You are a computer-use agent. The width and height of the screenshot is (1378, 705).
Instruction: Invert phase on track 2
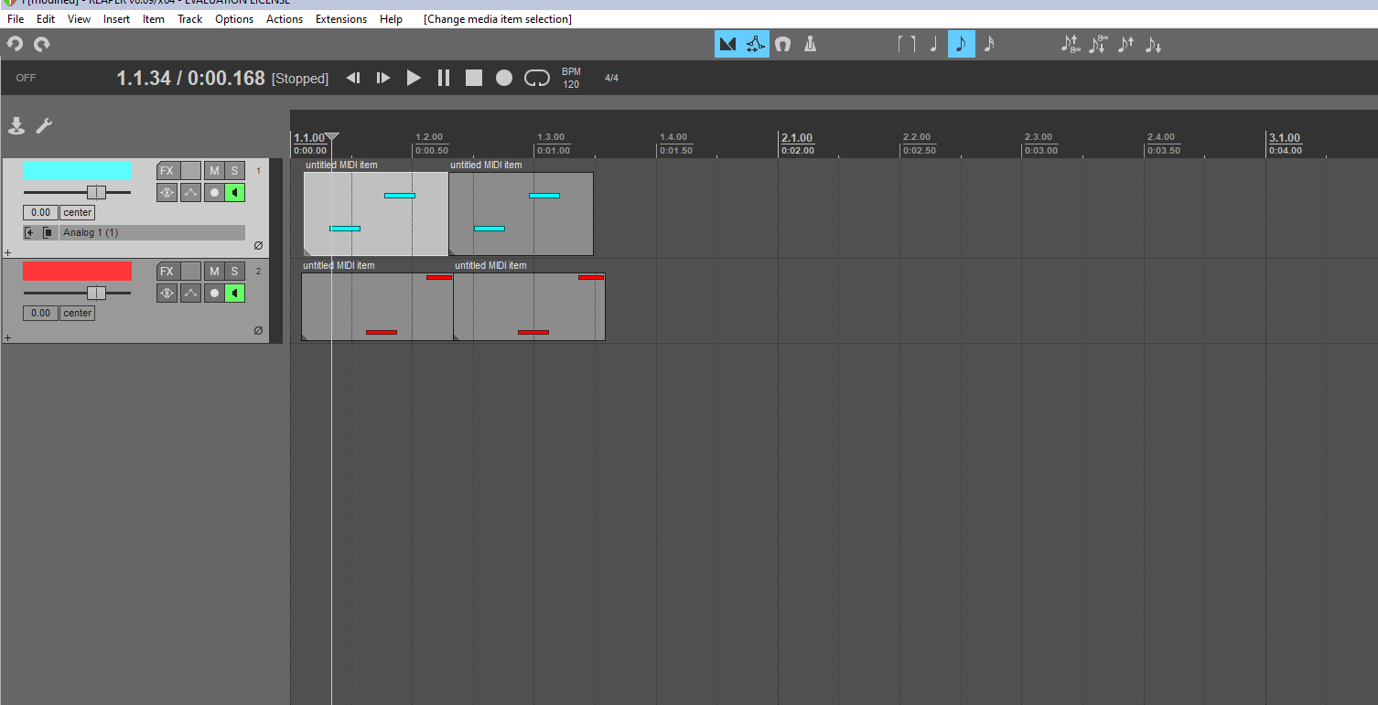pos(258,330)
